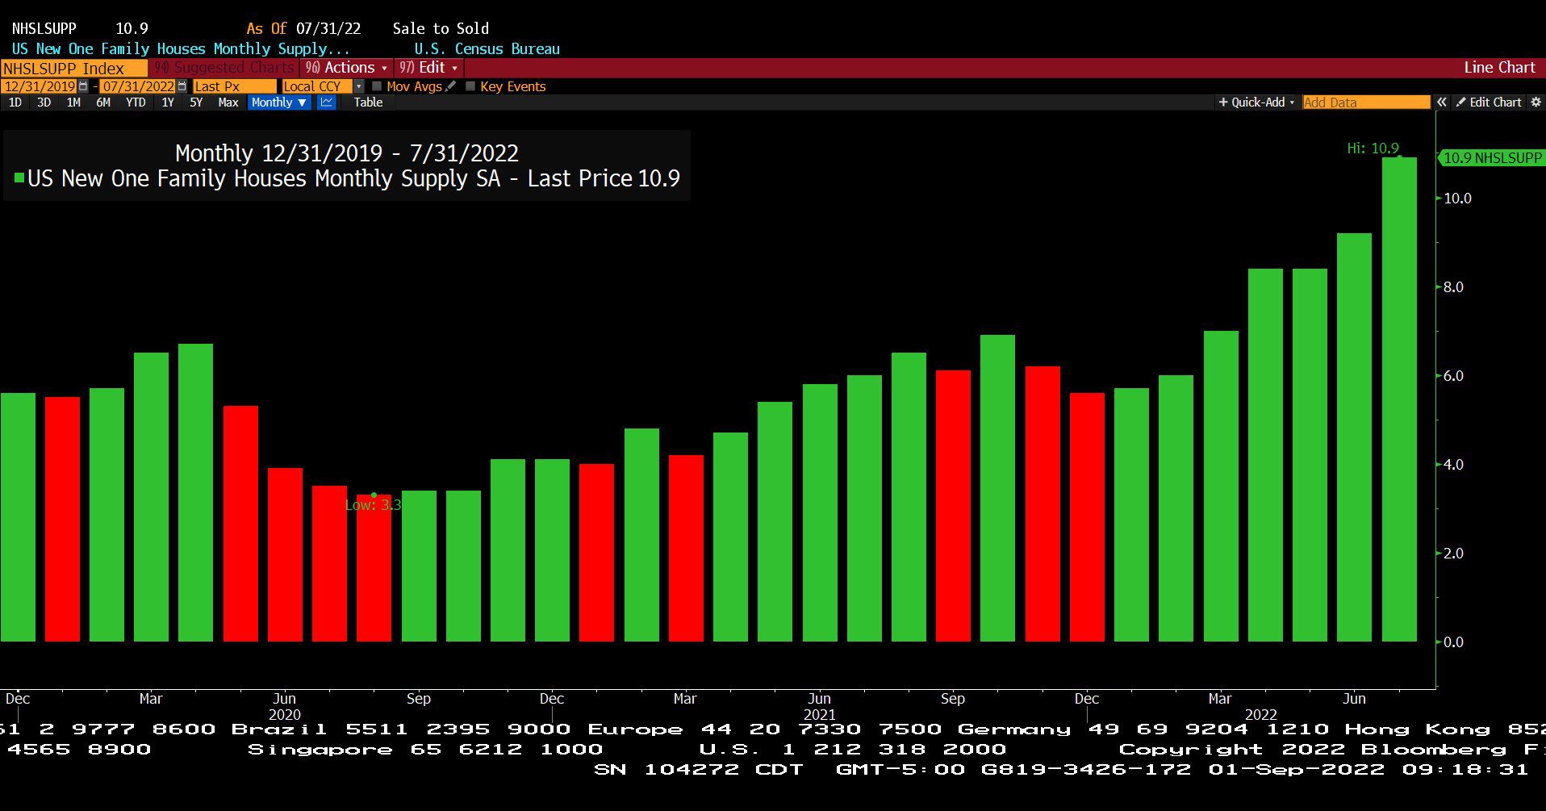
Task: Click the tallest green bar for July 2022
Action: click(x=1399, y=399)
